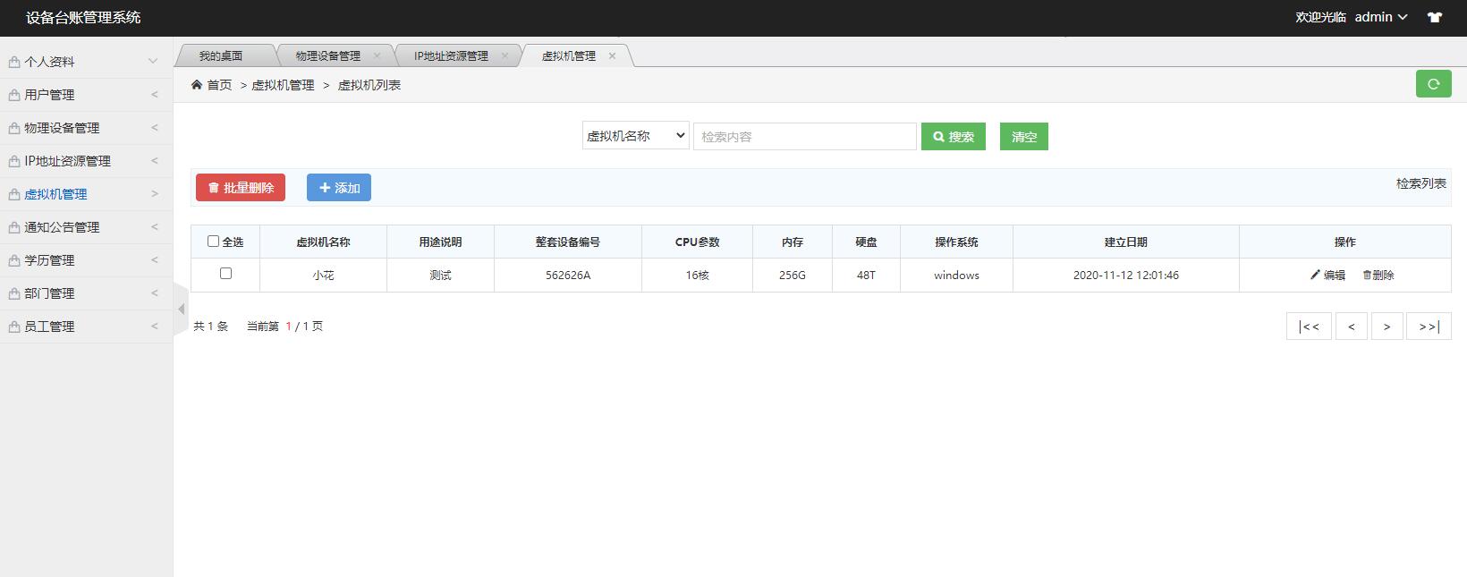Click the green refresh icon button
Screen dimensions: 1467x577
tap(1433, 84)
